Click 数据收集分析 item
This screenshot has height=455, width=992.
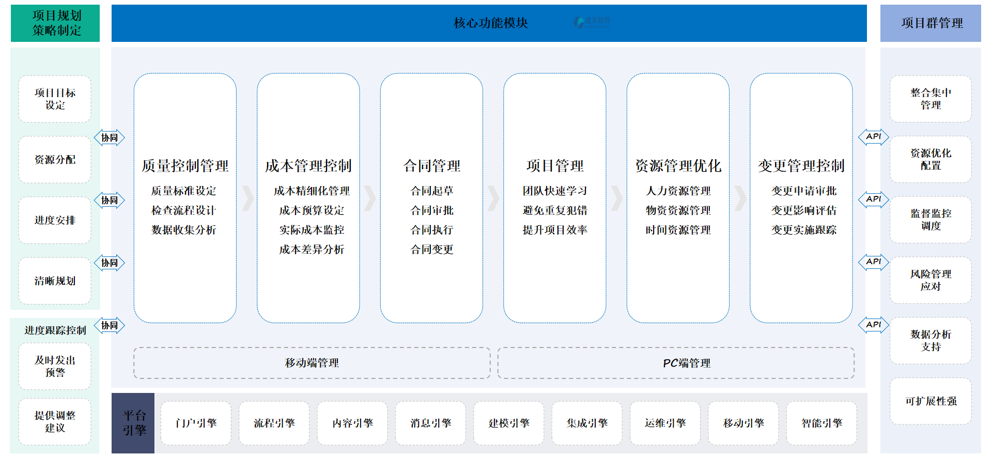184,230
